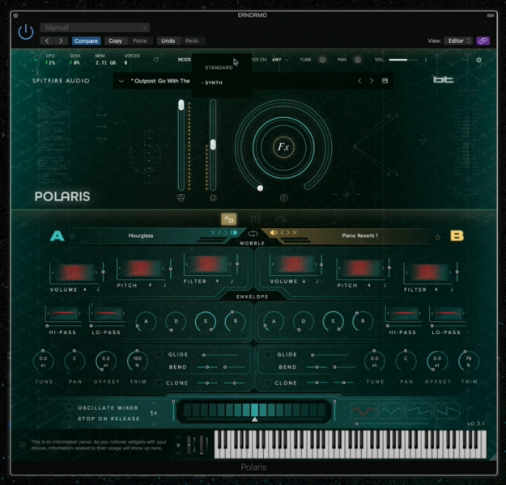506x485 pixels.
Task: Click the swirl icon below second fader
Action: pos(213,198)
